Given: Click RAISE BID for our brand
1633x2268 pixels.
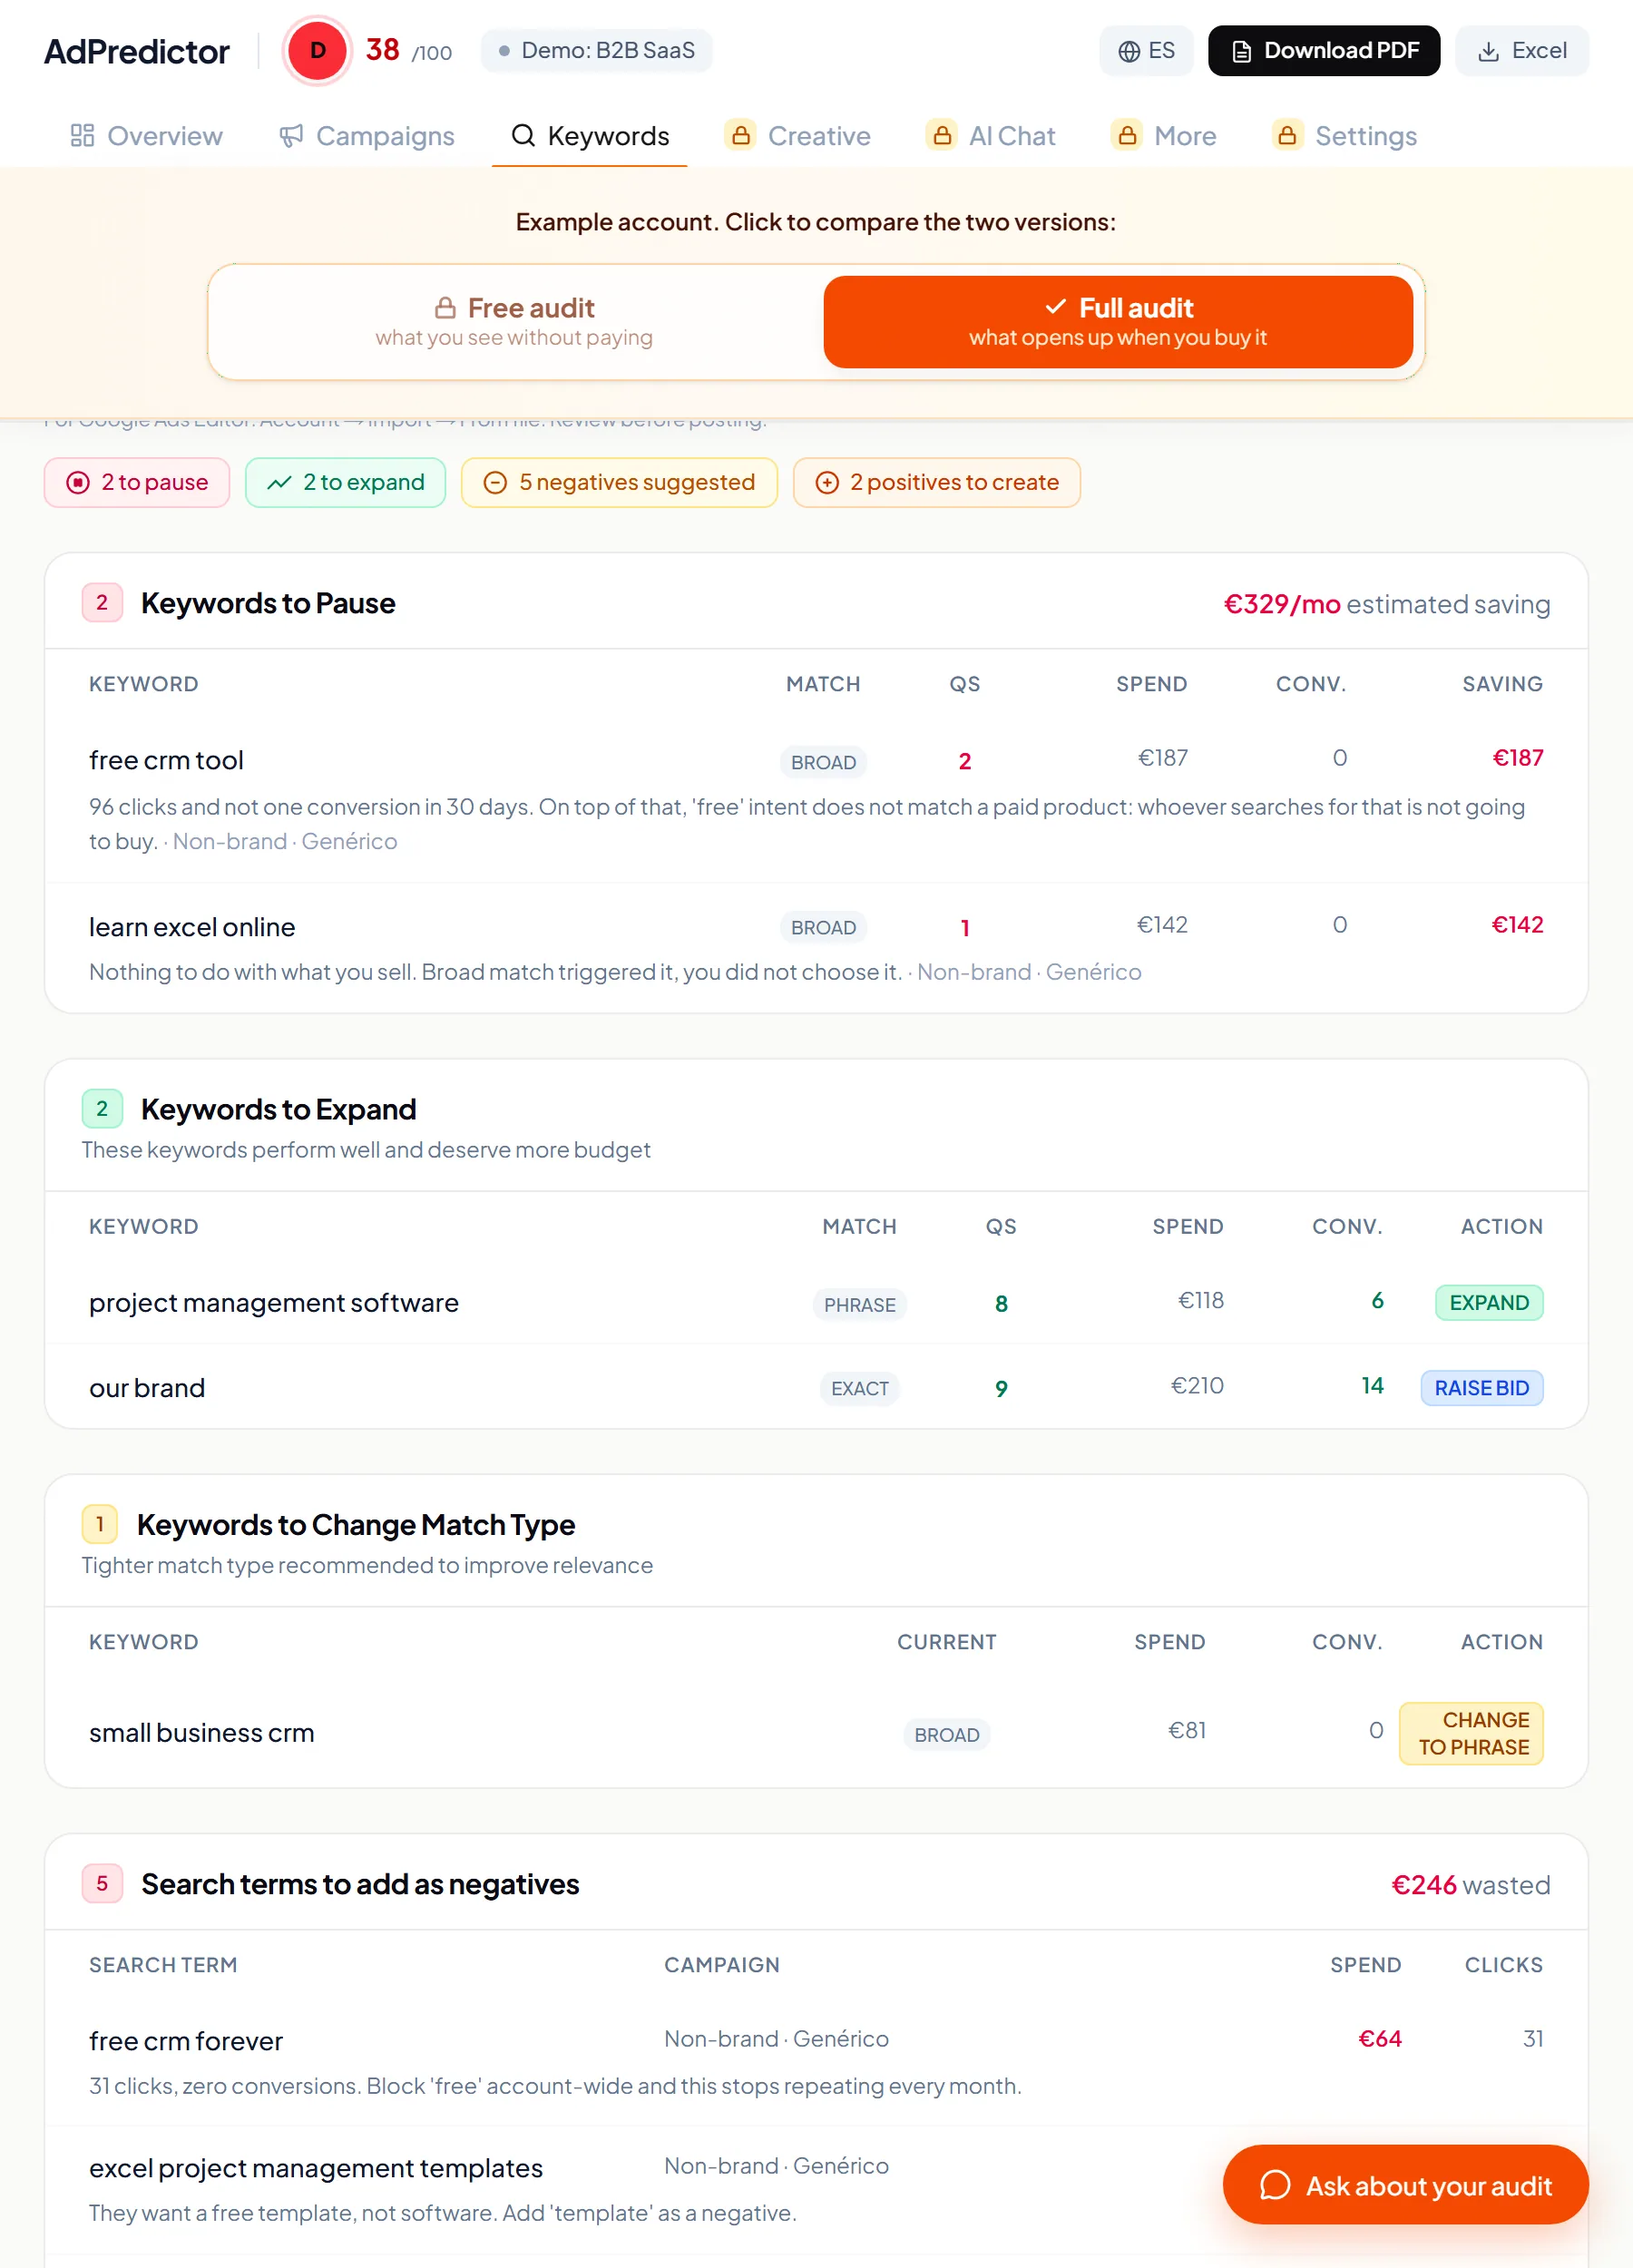Looking at the screenshot, I should point(1481,1387).
